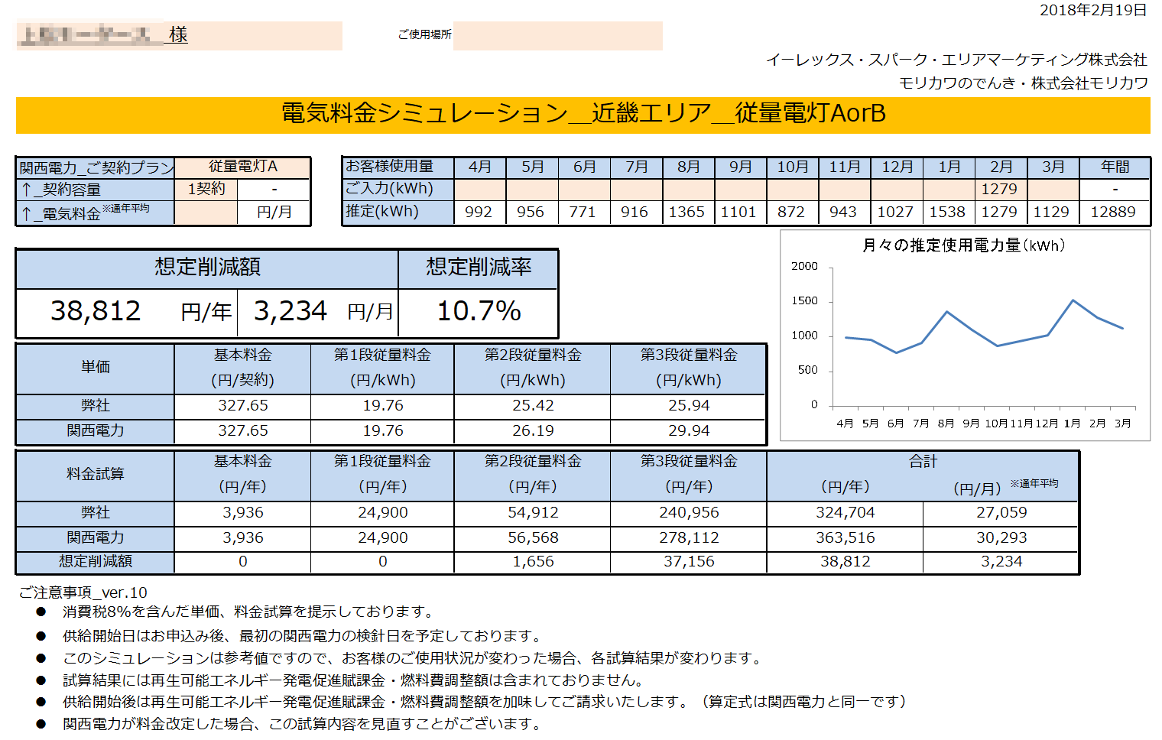The image size is (1162, 740).
Task: Click the お客様使用量 header cell
Action: click(398, 167)
